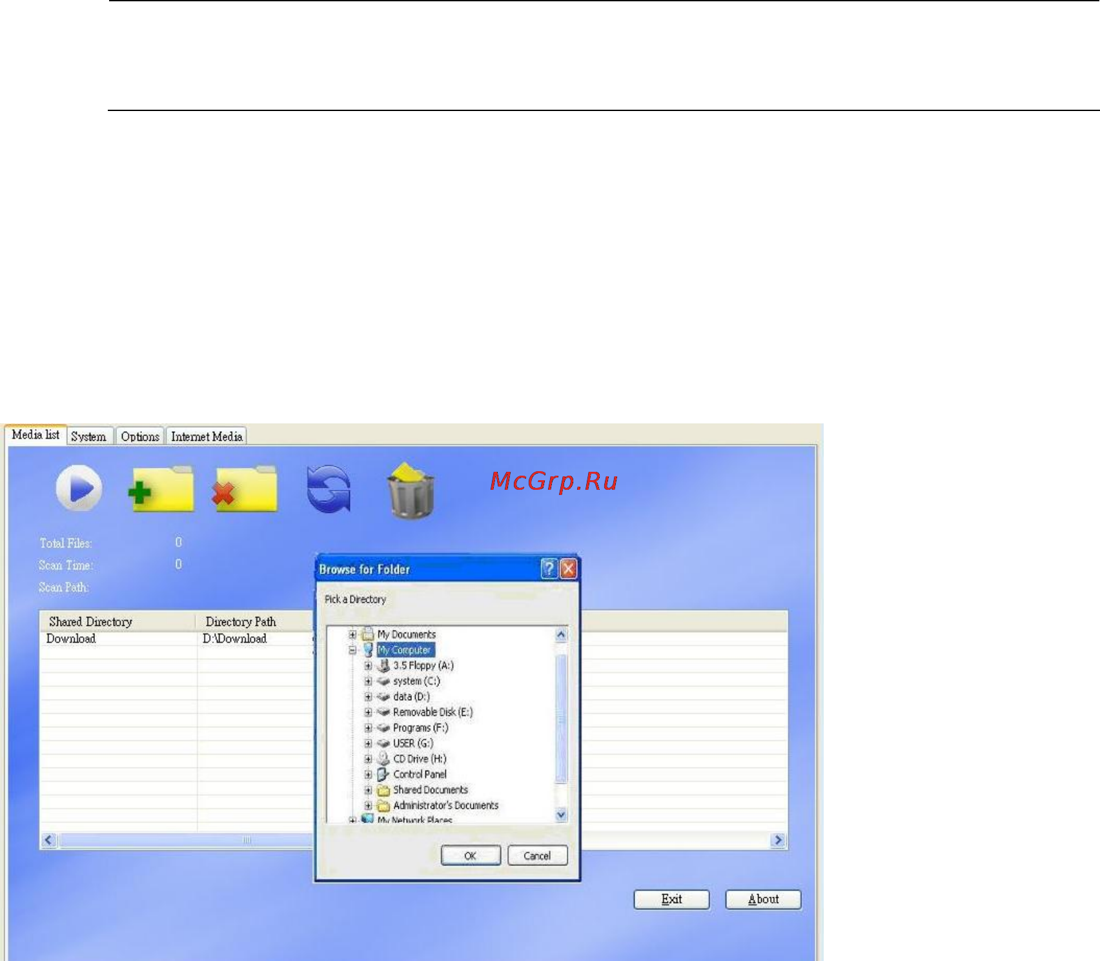Screen dimensions: 1100x961
Task: Click the data (D:) drive icon
Action: (x=383, y=696)
